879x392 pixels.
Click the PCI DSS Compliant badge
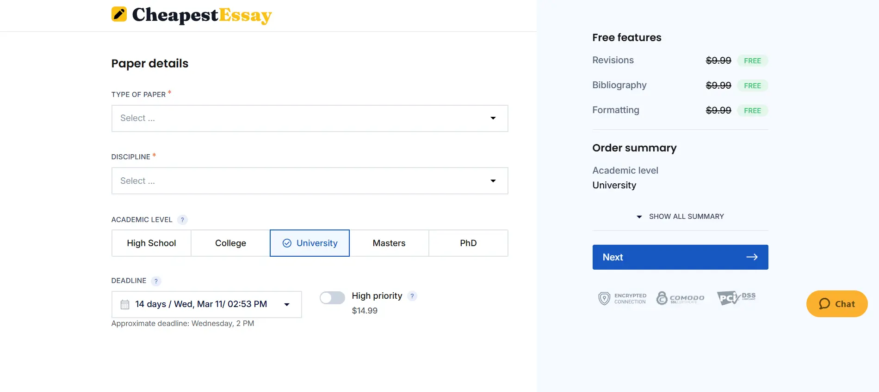point(736,298)
